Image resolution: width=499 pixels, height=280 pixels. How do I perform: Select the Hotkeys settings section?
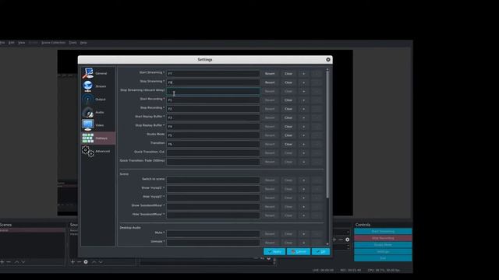(x=98, y=138)
